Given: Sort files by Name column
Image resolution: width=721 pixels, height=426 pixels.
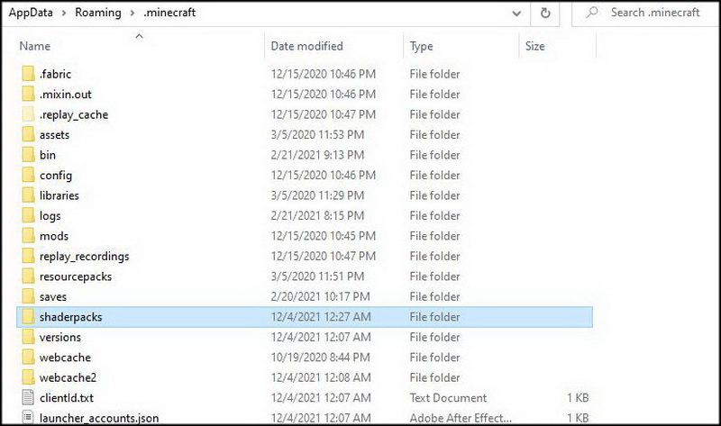Looking at the screenshot, I should tap(35, 46).
